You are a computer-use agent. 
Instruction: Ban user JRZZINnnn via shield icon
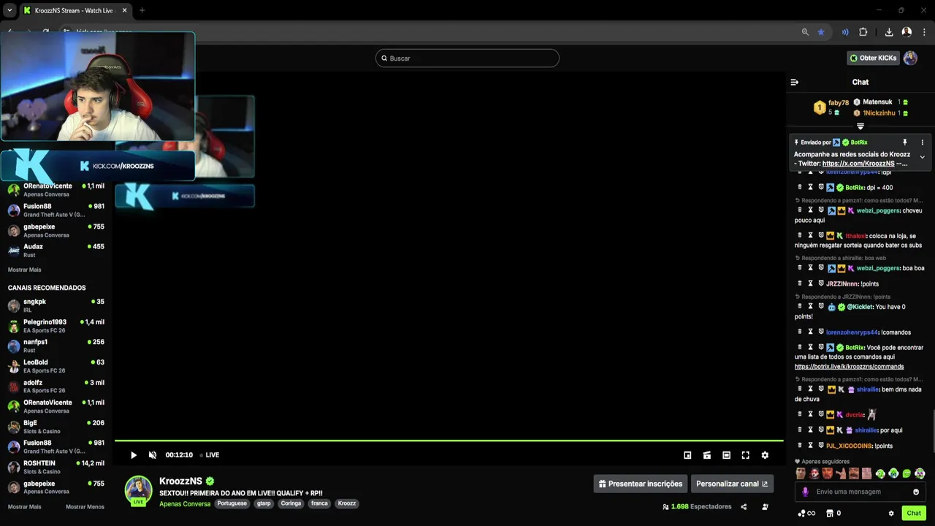[x=820, y=283]
